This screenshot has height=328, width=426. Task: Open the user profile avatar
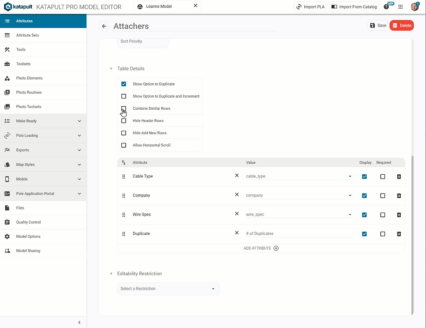click(415, 7)
